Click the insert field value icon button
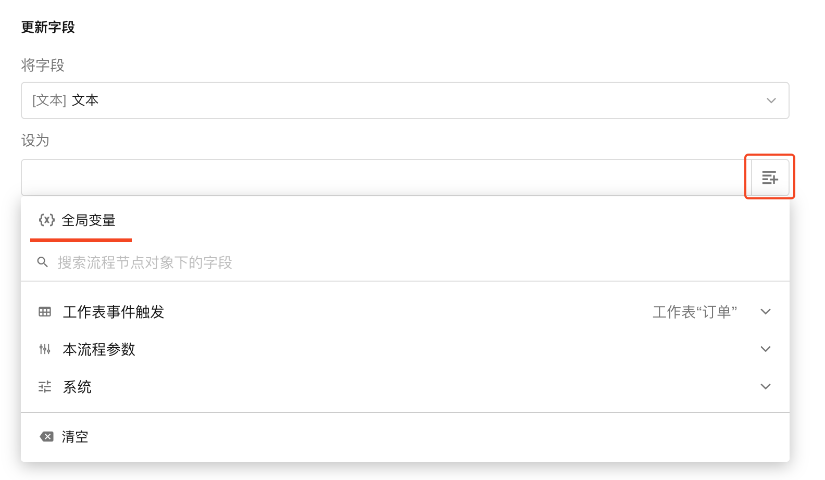The image size is (825, 480). (x=770, y=178)
